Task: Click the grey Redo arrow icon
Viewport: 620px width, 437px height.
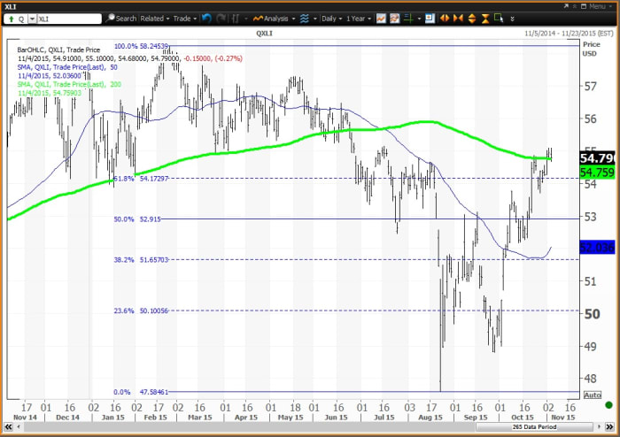Action: (x=221, y=19)
